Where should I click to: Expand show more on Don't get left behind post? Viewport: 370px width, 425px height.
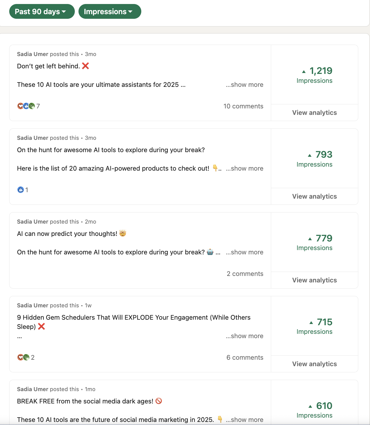click(244, 85)
